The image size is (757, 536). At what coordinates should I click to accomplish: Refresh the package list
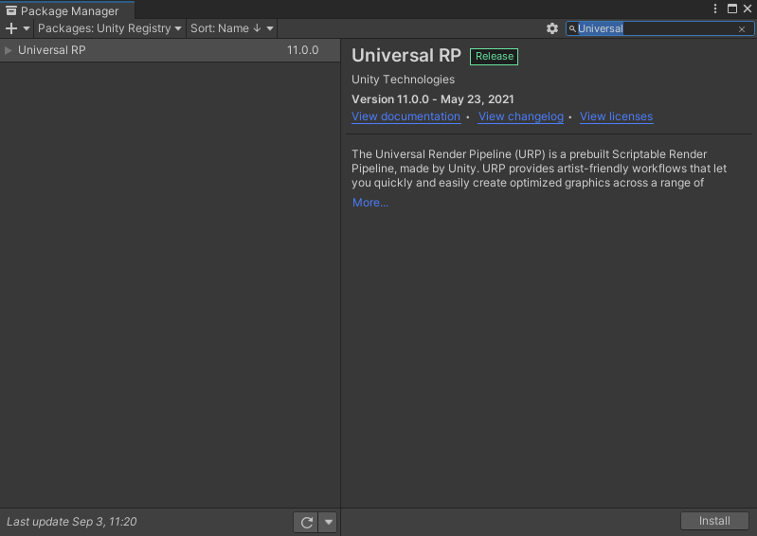coord(307,522)
